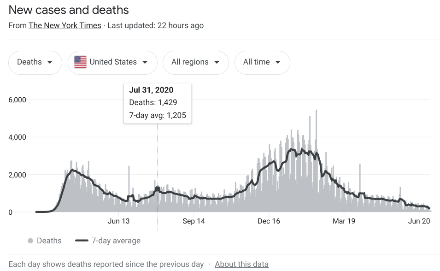Open the About this data link
440x271 pixels.
tap(241, 264)
